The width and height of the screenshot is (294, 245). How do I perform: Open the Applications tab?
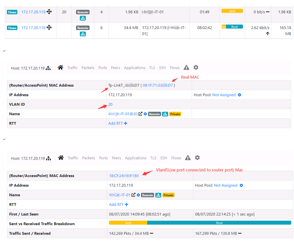pyautogui.click(x=135, y=67)
